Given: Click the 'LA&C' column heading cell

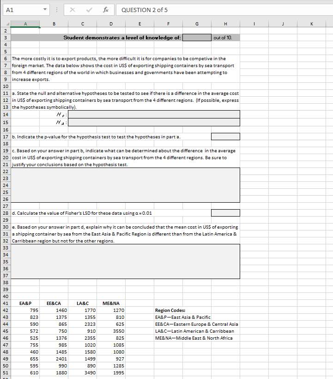Looking at the screenshot, I should [83, 304].
